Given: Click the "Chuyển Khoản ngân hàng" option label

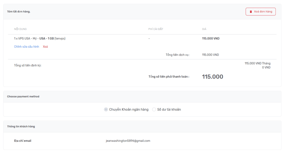Looking at the screenshot, I should coord(129,109).
